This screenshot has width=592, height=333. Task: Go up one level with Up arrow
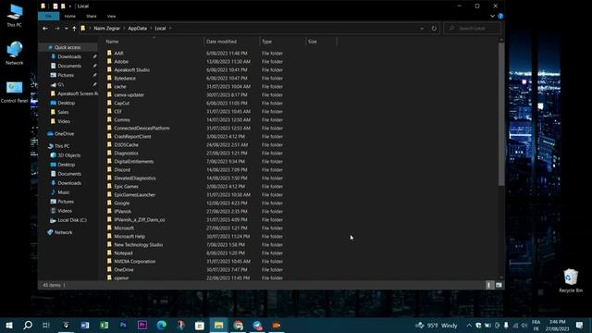tap(74, 29)
